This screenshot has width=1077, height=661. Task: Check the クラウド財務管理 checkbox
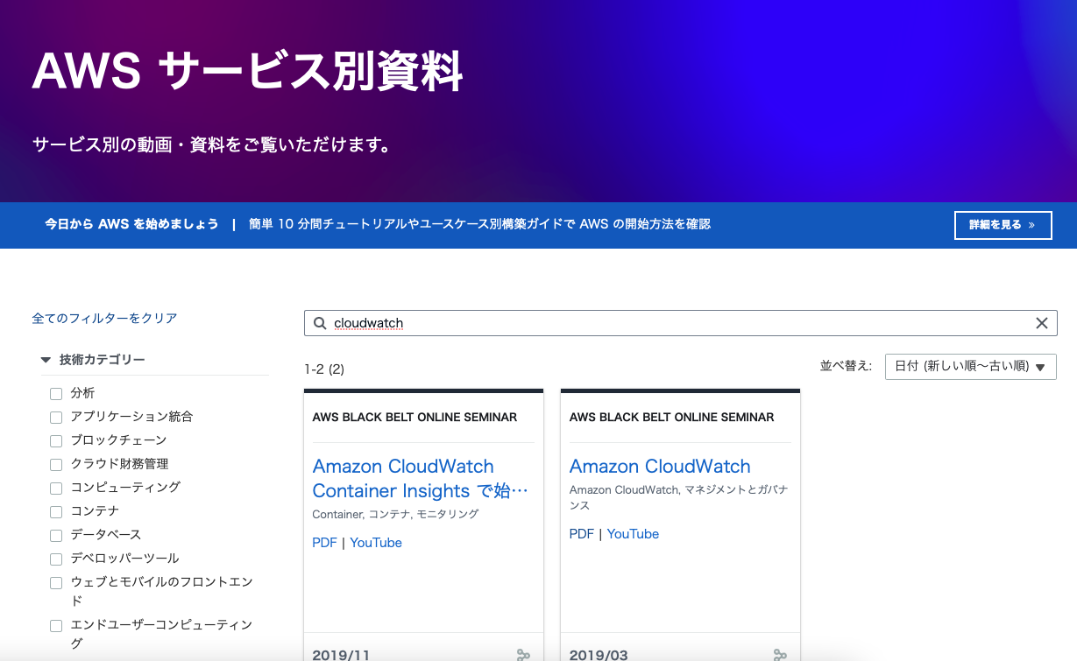point(56,464)
